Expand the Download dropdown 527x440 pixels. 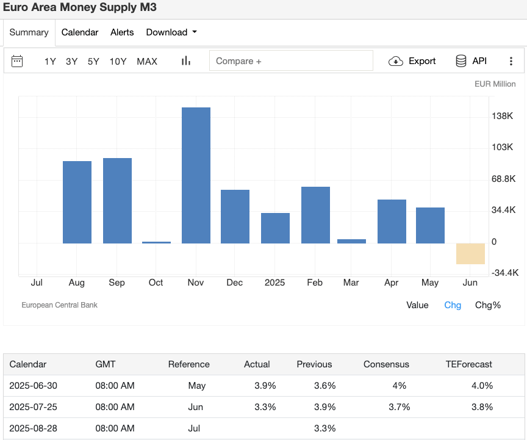[x=171, y=32]
